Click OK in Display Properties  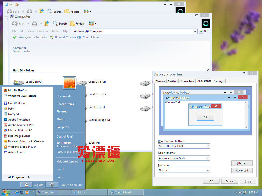click(211, 181)
